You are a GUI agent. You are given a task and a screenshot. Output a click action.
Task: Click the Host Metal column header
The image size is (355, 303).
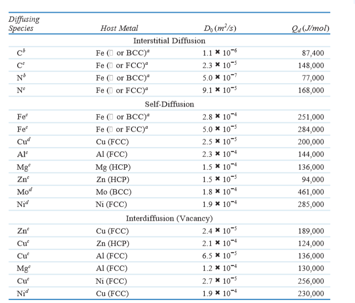point(119,28)
